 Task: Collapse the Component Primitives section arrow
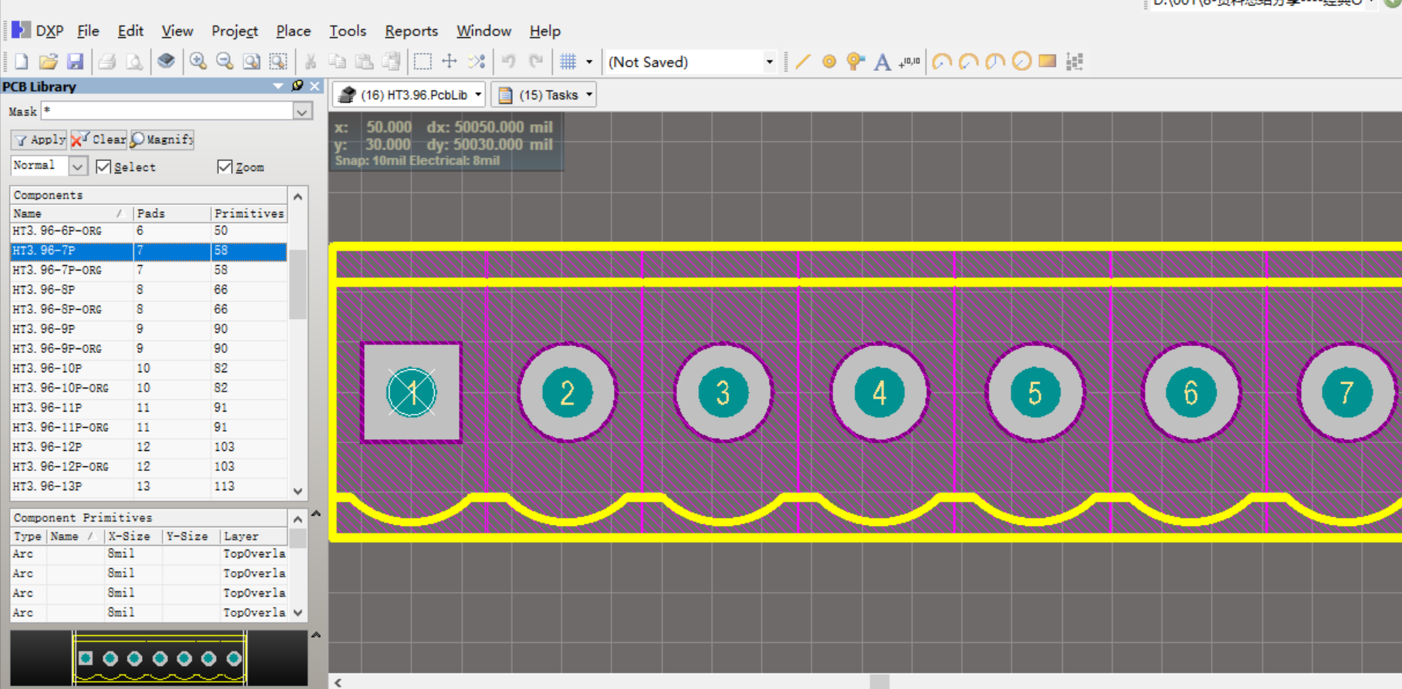(x=315, y=513)
